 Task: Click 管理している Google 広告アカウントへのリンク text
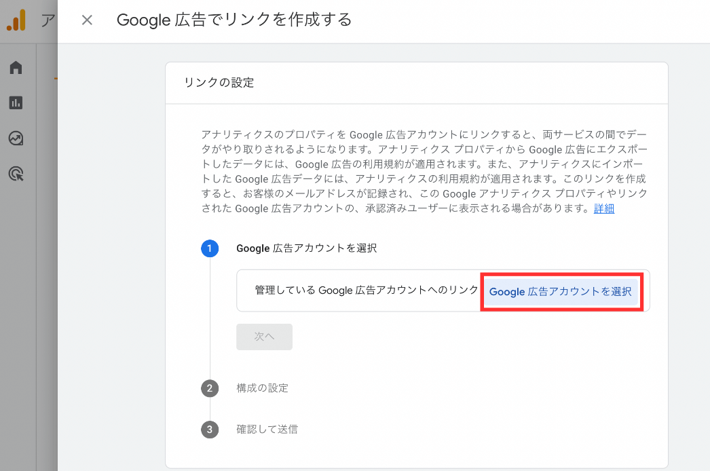367,290
